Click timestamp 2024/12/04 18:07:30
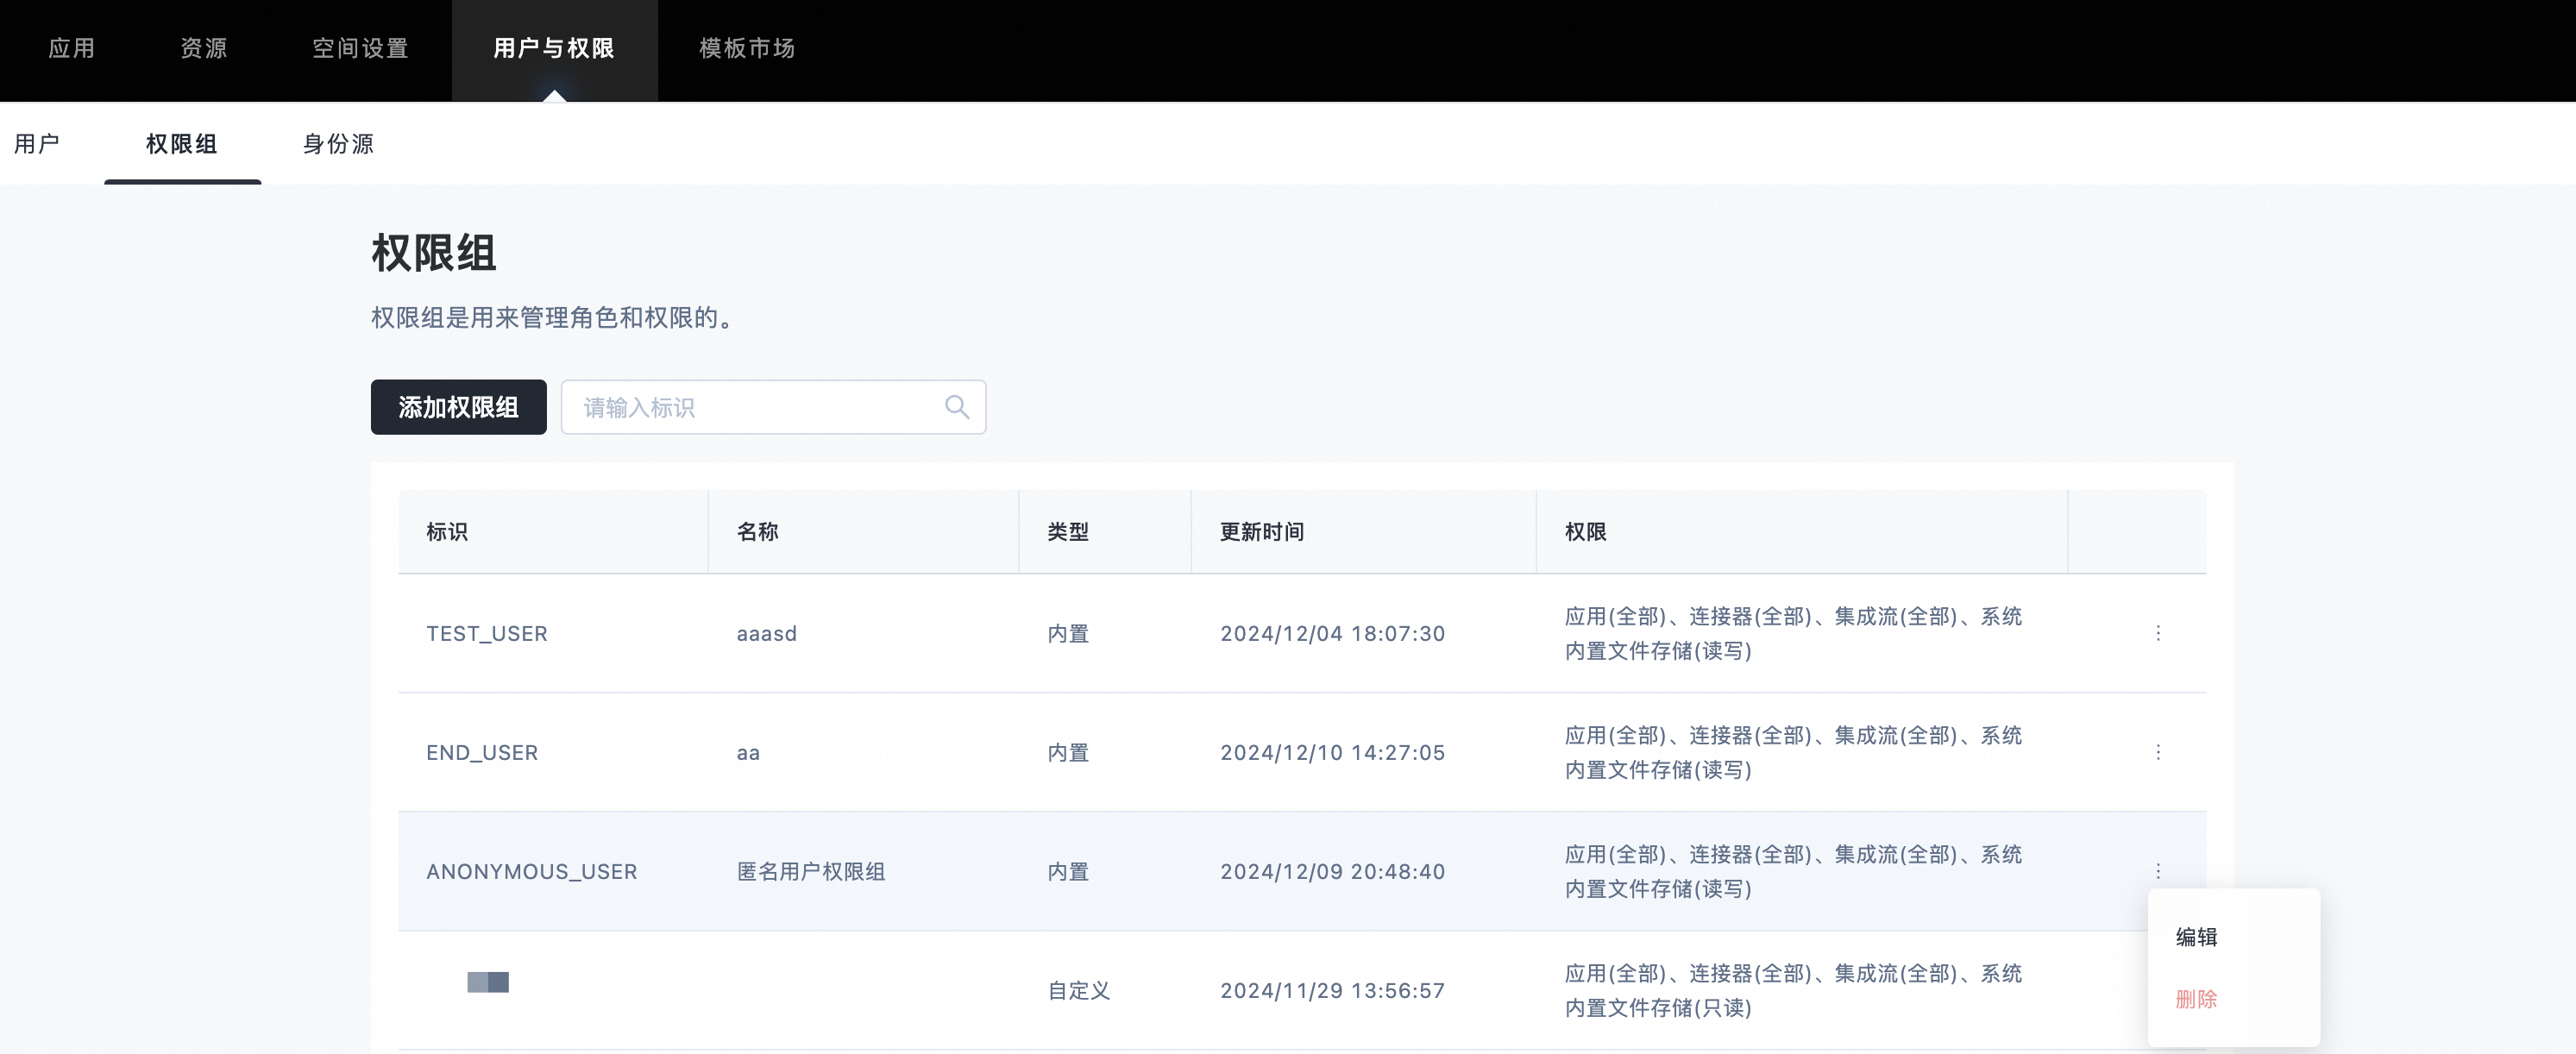 click(1333, 634)
